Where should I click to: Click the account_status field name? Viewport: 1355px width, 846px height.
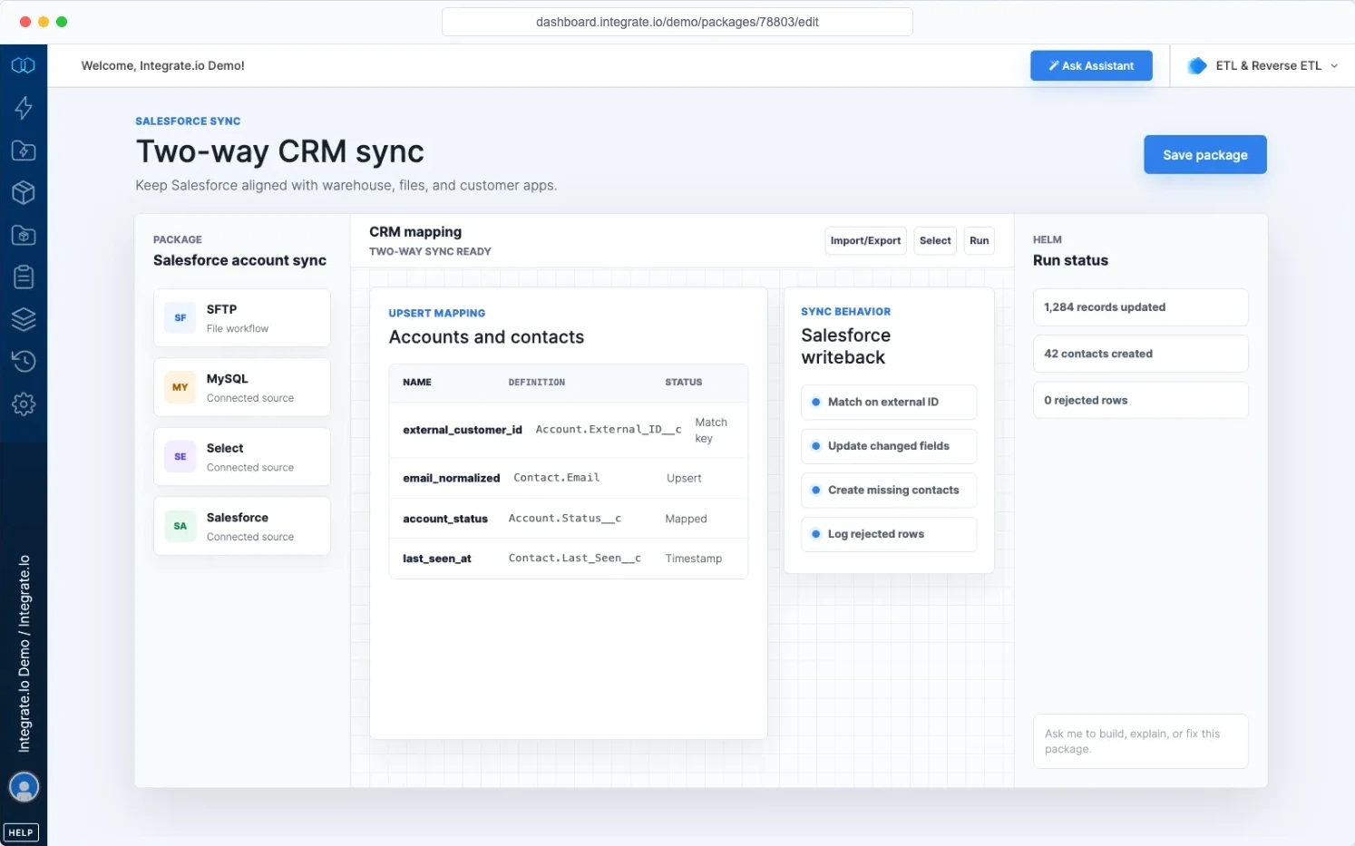[445, 519]
